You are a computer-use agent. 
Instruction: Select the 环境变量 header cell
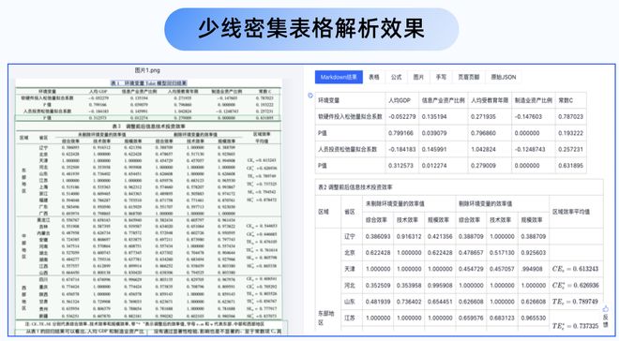[x=350, y=100]
